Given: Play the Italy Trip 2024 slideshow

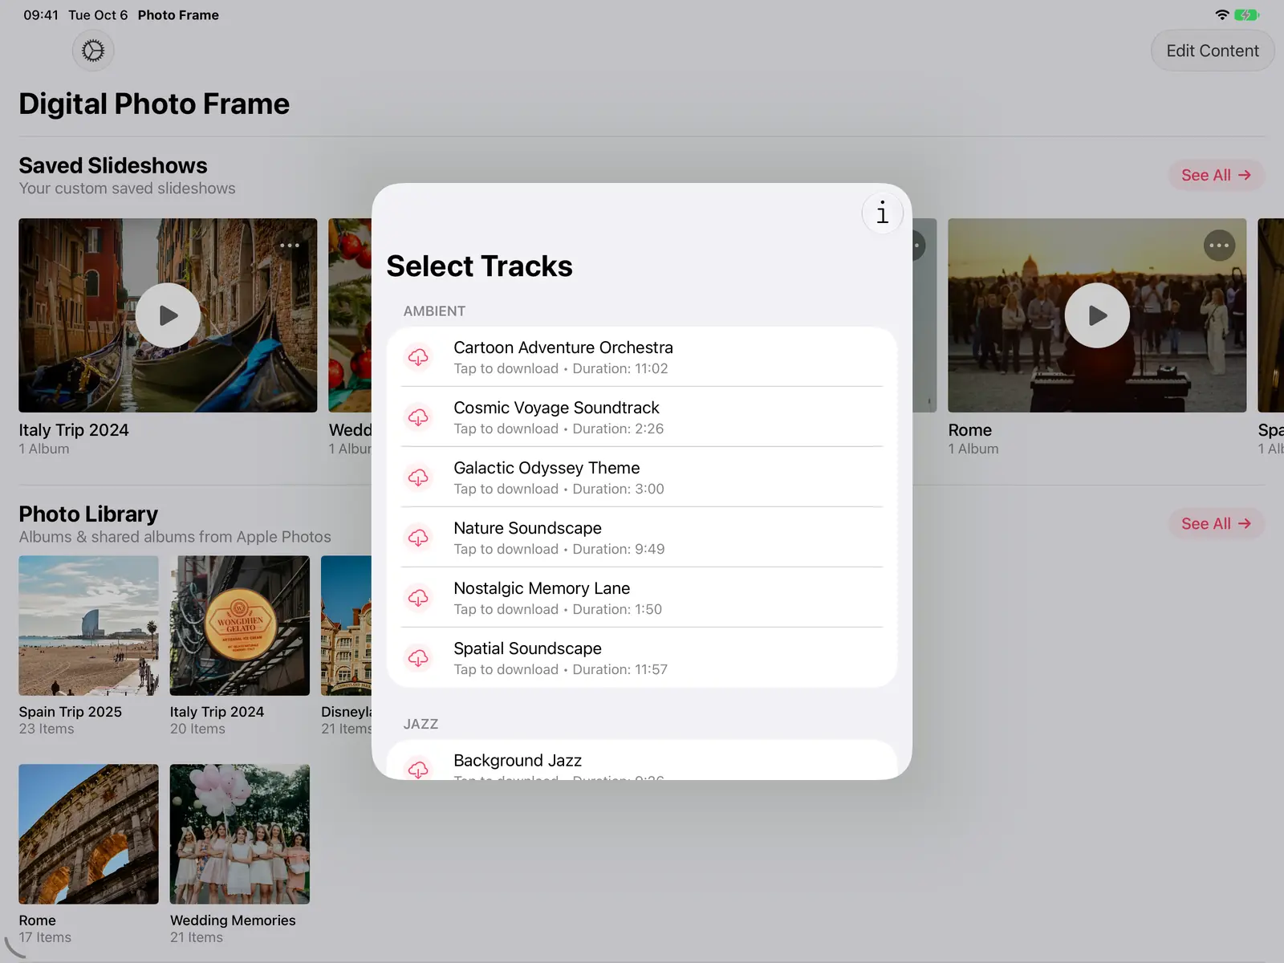Looking at the screenshot, I should pos(168,315).
